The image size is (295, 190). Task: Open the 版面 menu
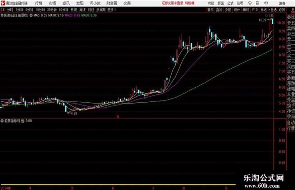[221, 3]
